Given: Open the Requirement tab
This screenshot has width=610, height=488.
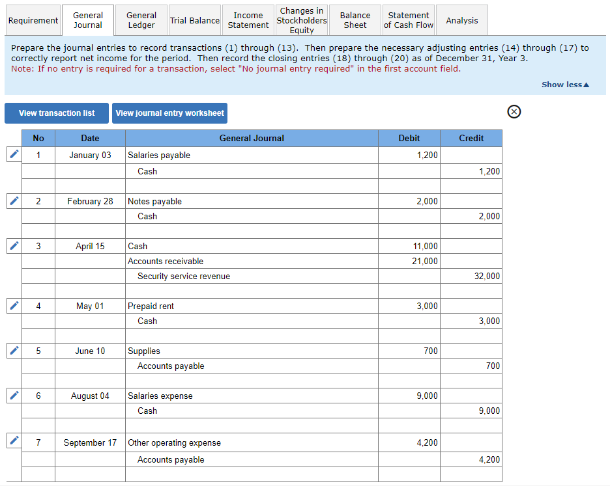Looking at the screenshot, I should 33,20.
